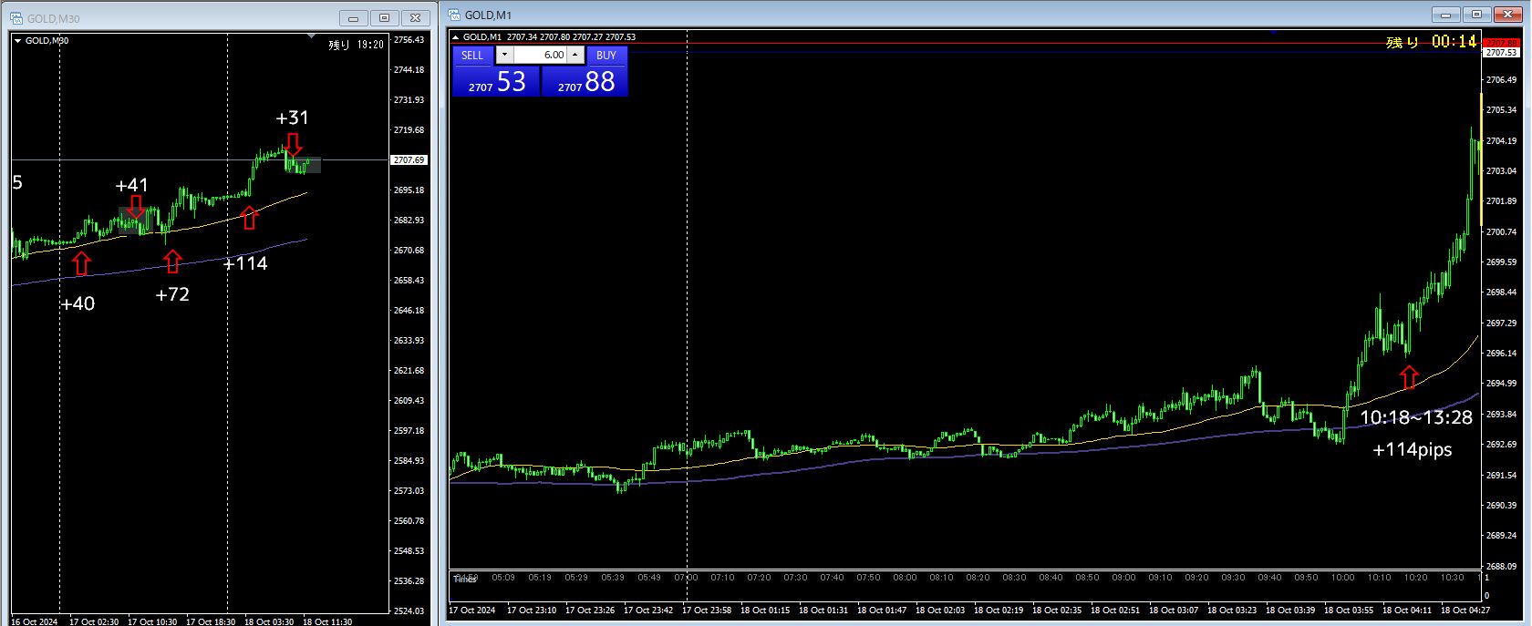Click the GOLD,M1 OHLC header text
The width and height of the screenshot is (1532, 626).
click(549, 37)
